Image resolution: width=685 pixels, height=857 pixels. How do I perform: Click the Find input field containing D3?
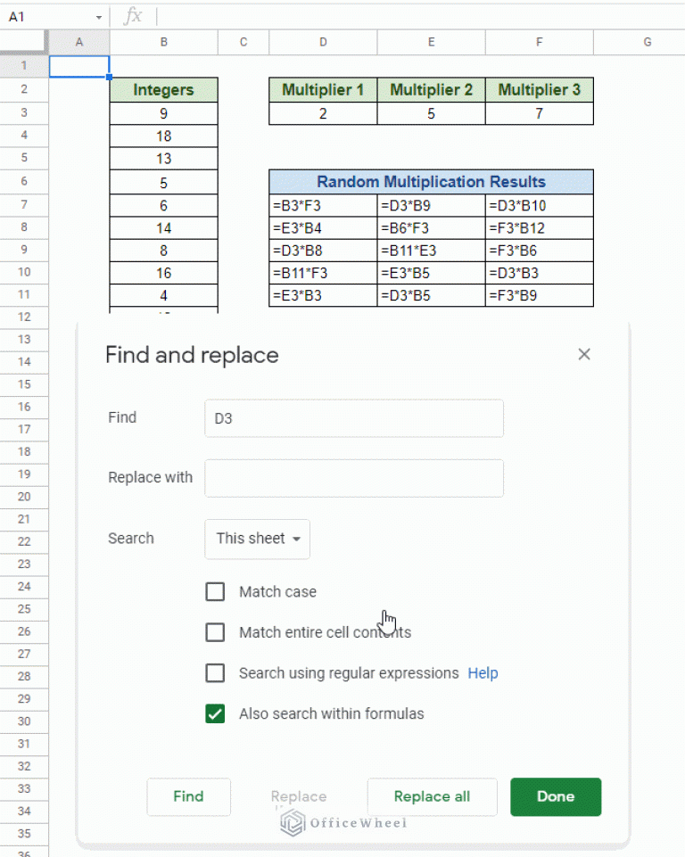tap(354, 418)
